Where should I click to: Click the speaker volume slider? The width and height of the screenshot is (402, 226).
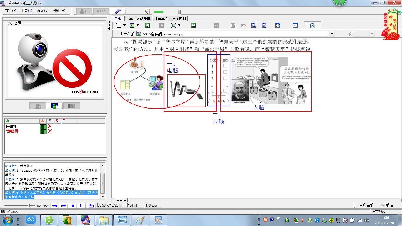(167, 12)
